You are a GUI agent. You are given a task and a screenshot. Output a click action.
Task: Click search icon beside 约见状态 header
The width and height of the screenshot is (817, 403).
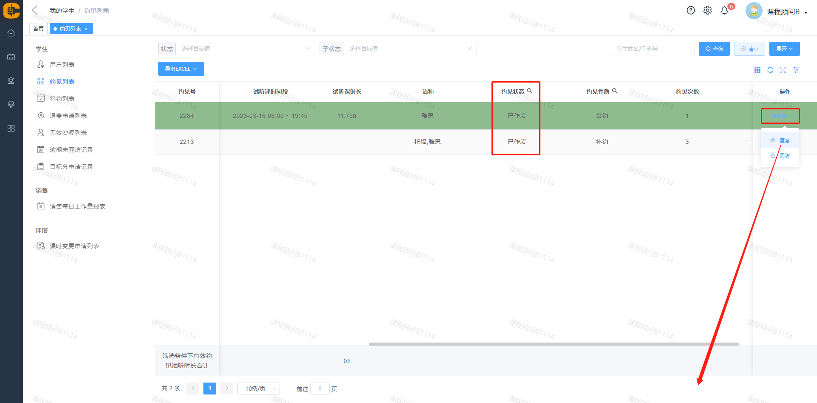(x=530, y=91)
